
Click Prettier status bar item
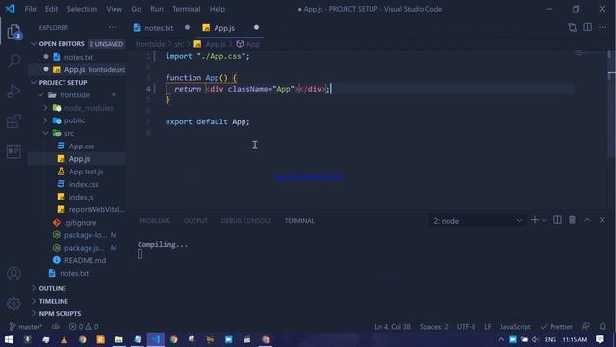click(556, 327)
